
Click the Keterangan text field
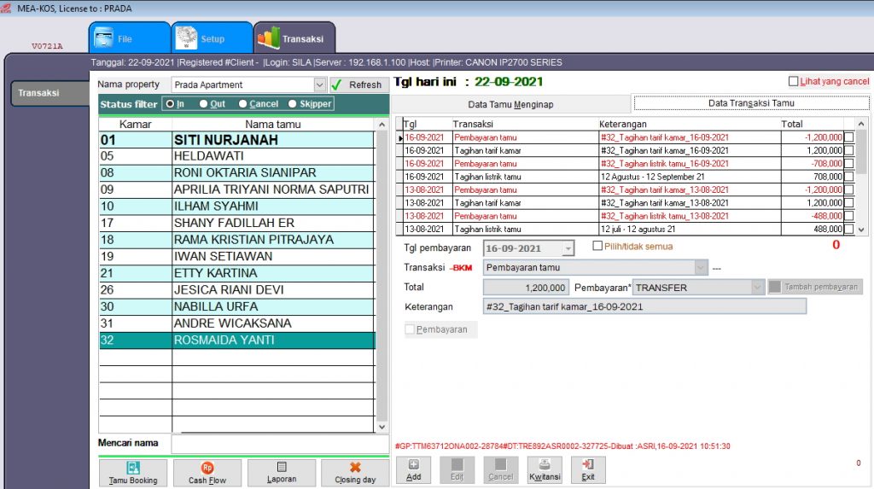click(644, 306)
